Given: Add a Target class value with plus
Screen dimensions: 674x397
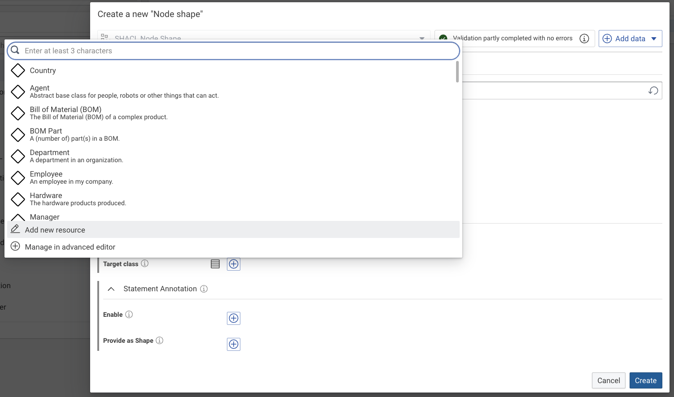Looking at the screenshot, I should click(x=234, y=264).
